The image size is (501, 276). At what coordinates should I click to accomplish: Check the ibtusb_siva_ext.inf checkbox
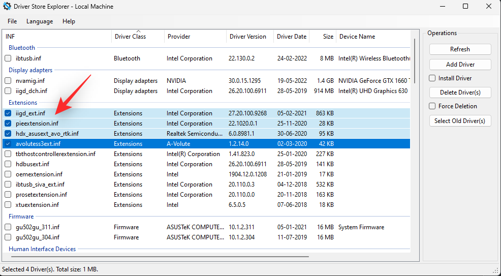8,185
